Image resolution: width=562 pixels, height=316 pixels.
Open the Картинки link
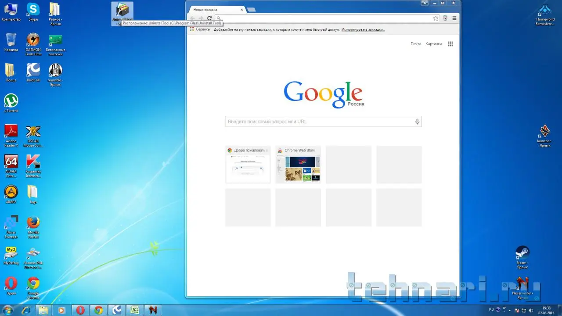pos(434,44)
